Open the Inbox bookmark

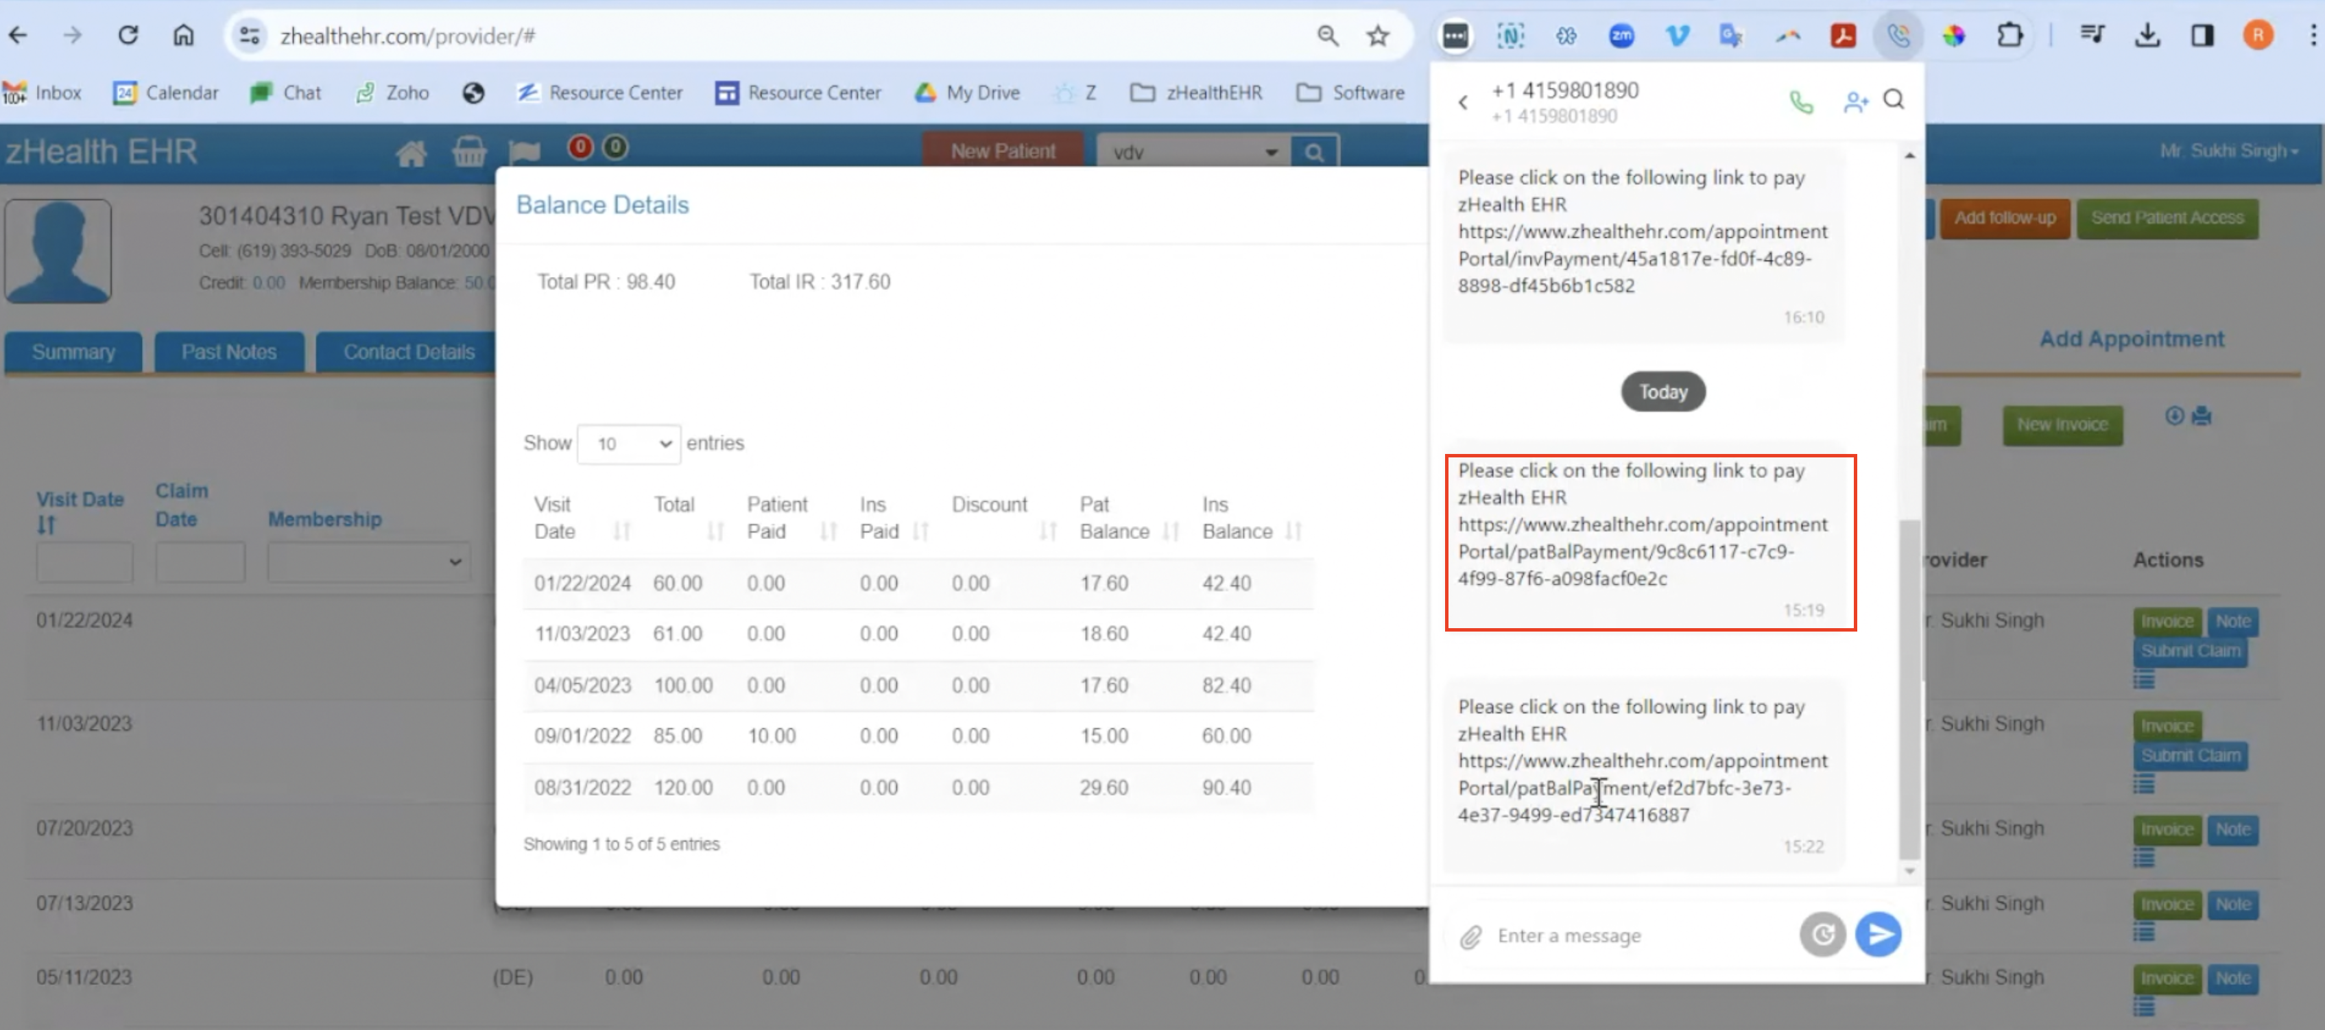pos(42,92)
